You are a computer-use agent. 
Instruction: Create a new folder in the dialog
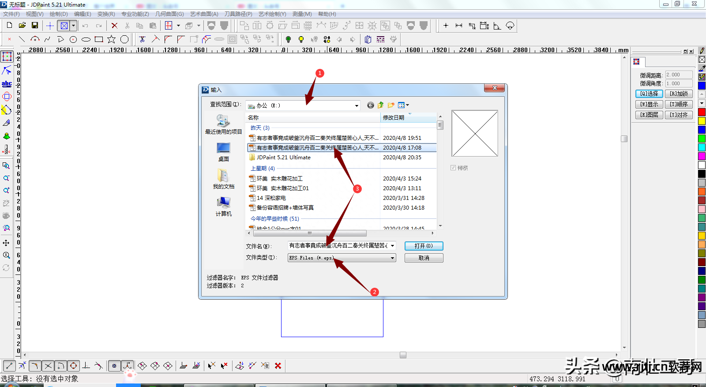[391, 105]
